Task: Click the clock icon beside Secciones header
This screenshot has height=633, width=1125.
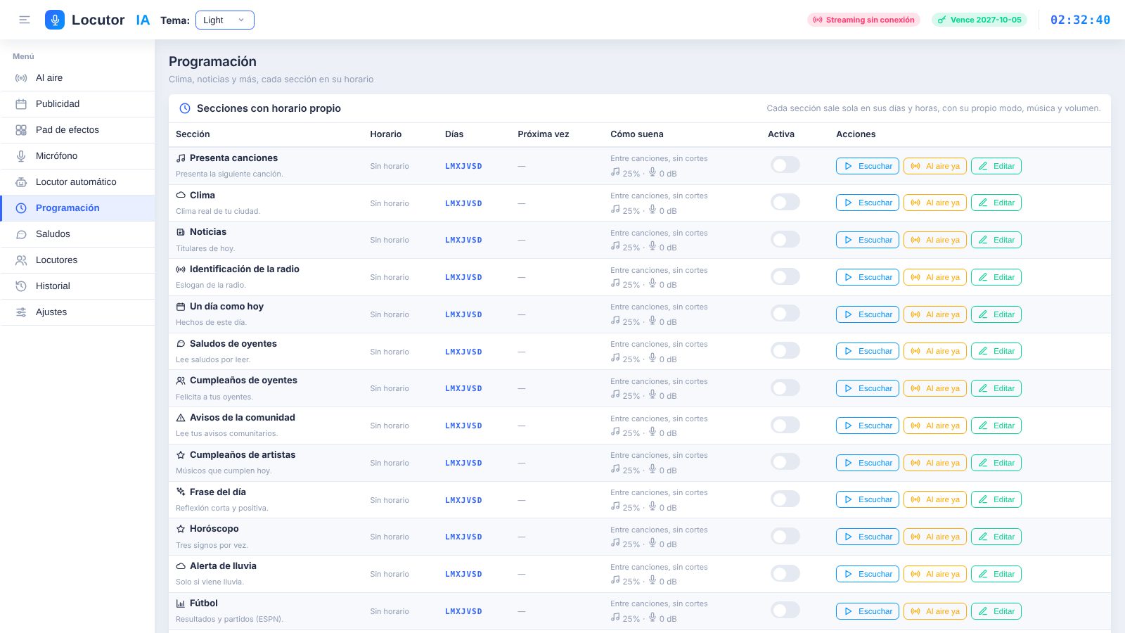Action: click(x=185, y=108)
